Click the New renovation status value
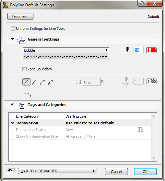Screen dimensions: 165x181 [x=69, y=130]
